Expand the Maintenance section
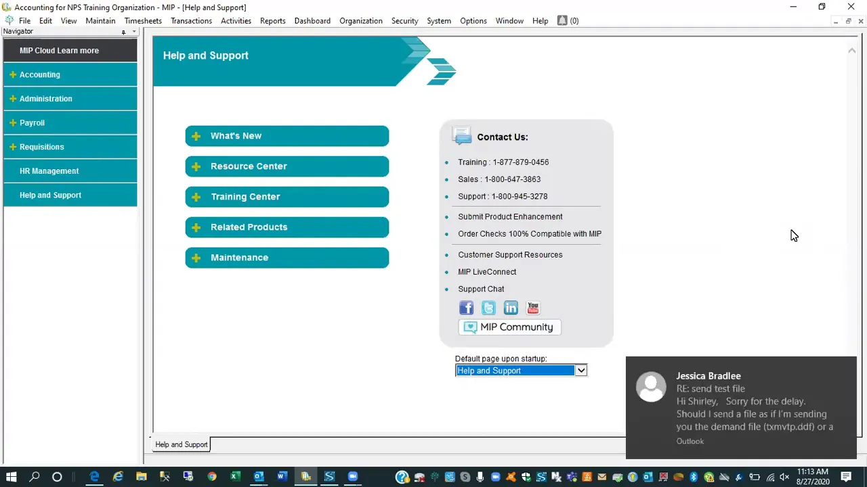Viewport: 867px width, 487px height. click(287, 258)
